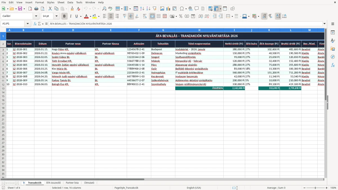Toggle print preview
The width and height of the screenshot is (338, 190).
pyautogui.click(x=43, y=9)
